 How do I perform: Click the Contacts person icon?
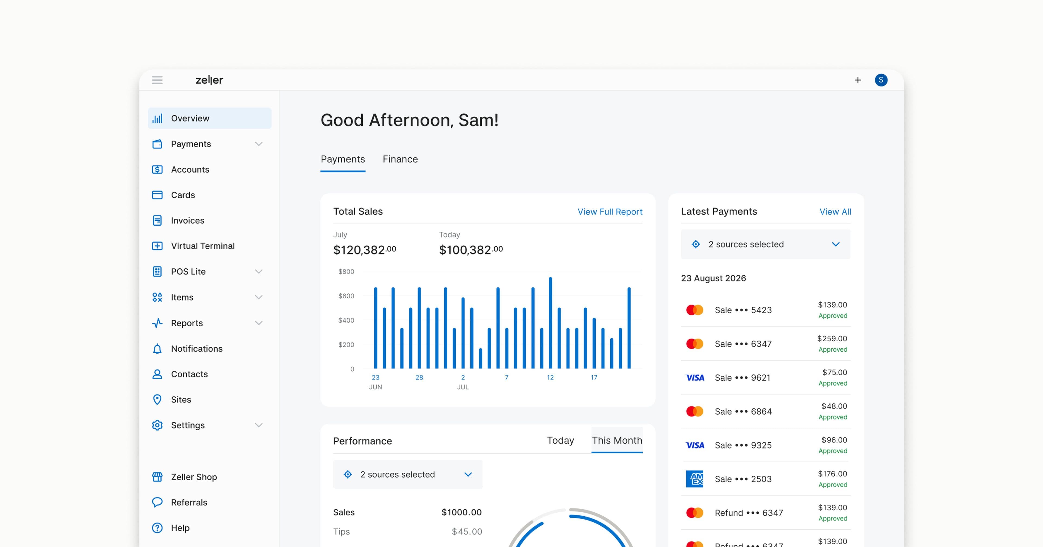(x=157, y=374)
